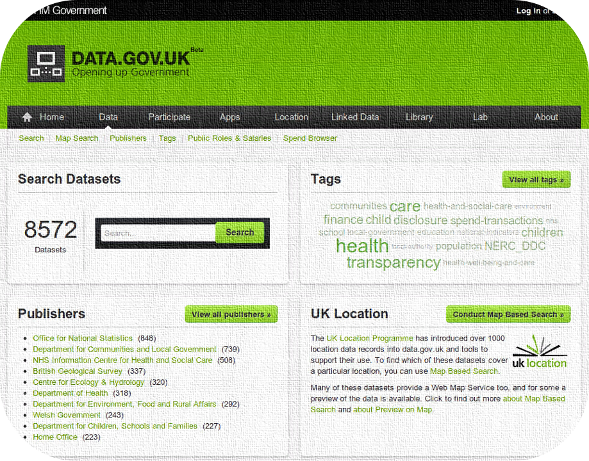The height and width of the screenshot is (461, 589).
Task: Select the health-and-social-care tag
Action: tap(468, 206)
